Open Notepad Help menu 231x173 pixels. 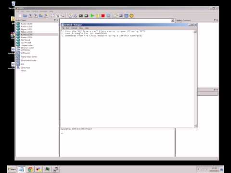(87, 28)
